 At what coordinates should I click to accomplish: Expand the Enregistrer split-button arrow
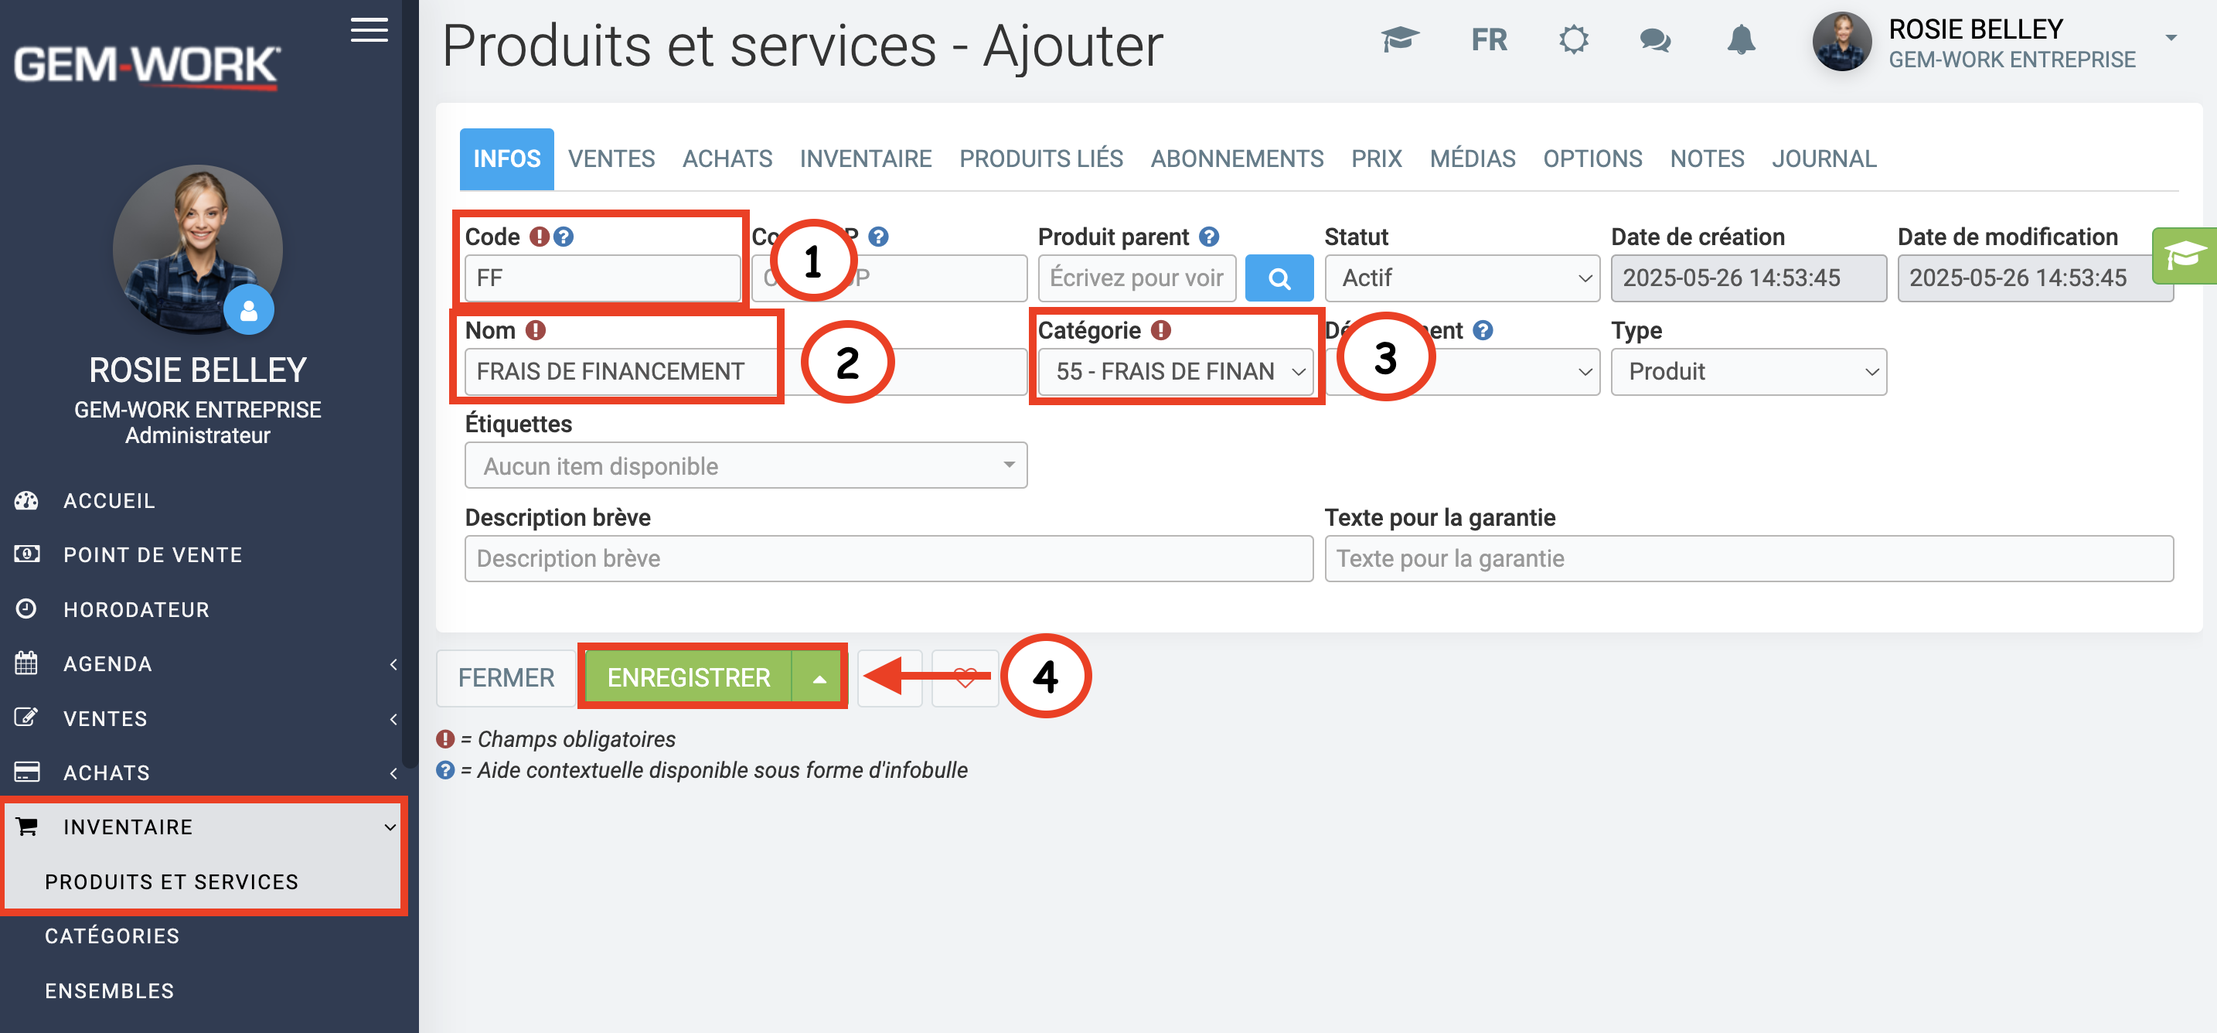(x=819, y=678)
